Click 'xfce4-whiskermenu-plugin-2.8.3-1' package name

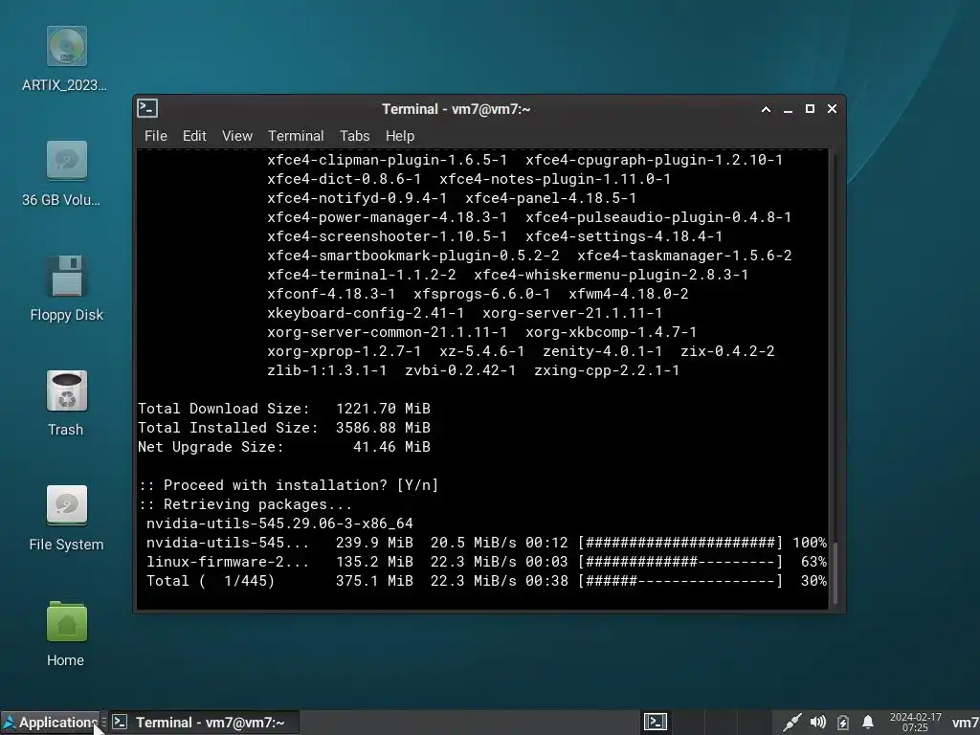[612, 275]
